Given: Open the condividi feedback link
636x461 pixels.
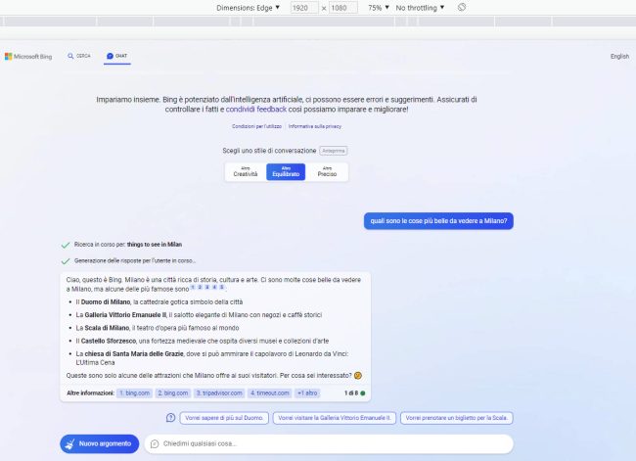Looking at the screenshot, I should 256,110.
